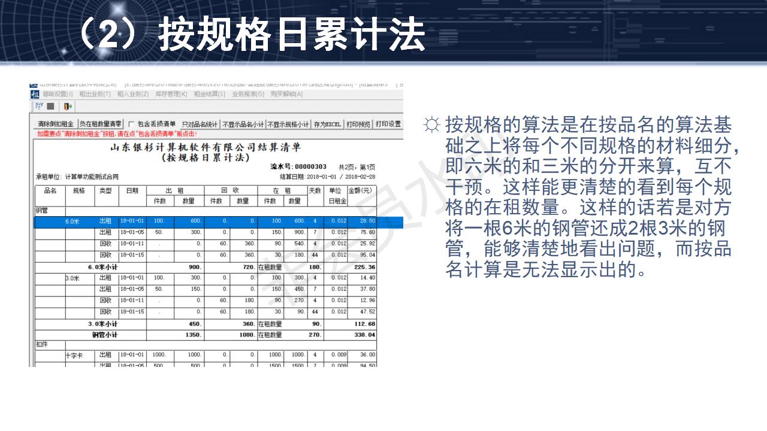Open the table grid icon on toolbar
767x431 pixels.
52,105
